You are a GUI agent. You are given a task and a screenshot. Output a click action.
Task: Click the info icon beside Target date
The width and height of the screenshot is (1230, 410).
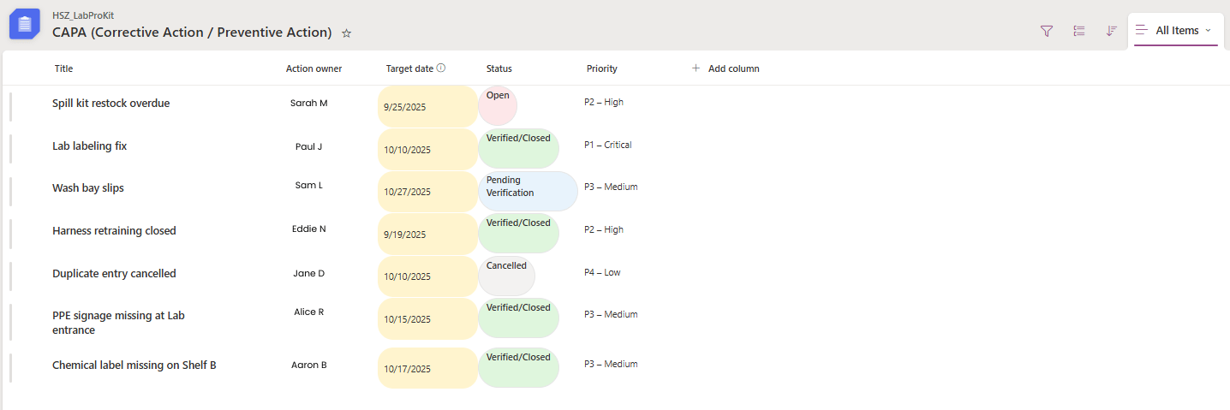(x=441, y=68)
